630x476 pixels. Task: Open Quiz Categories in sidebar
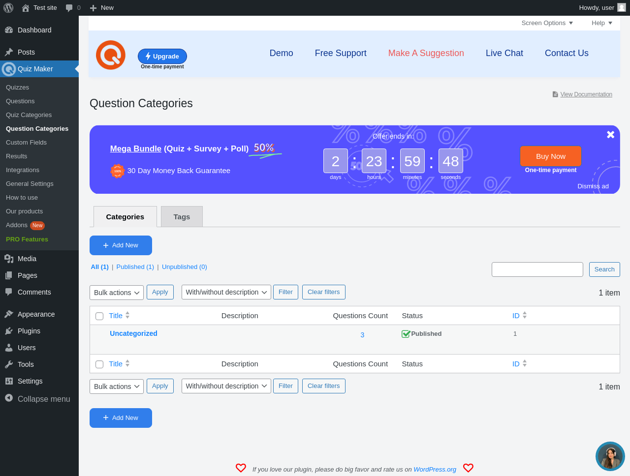29,115
